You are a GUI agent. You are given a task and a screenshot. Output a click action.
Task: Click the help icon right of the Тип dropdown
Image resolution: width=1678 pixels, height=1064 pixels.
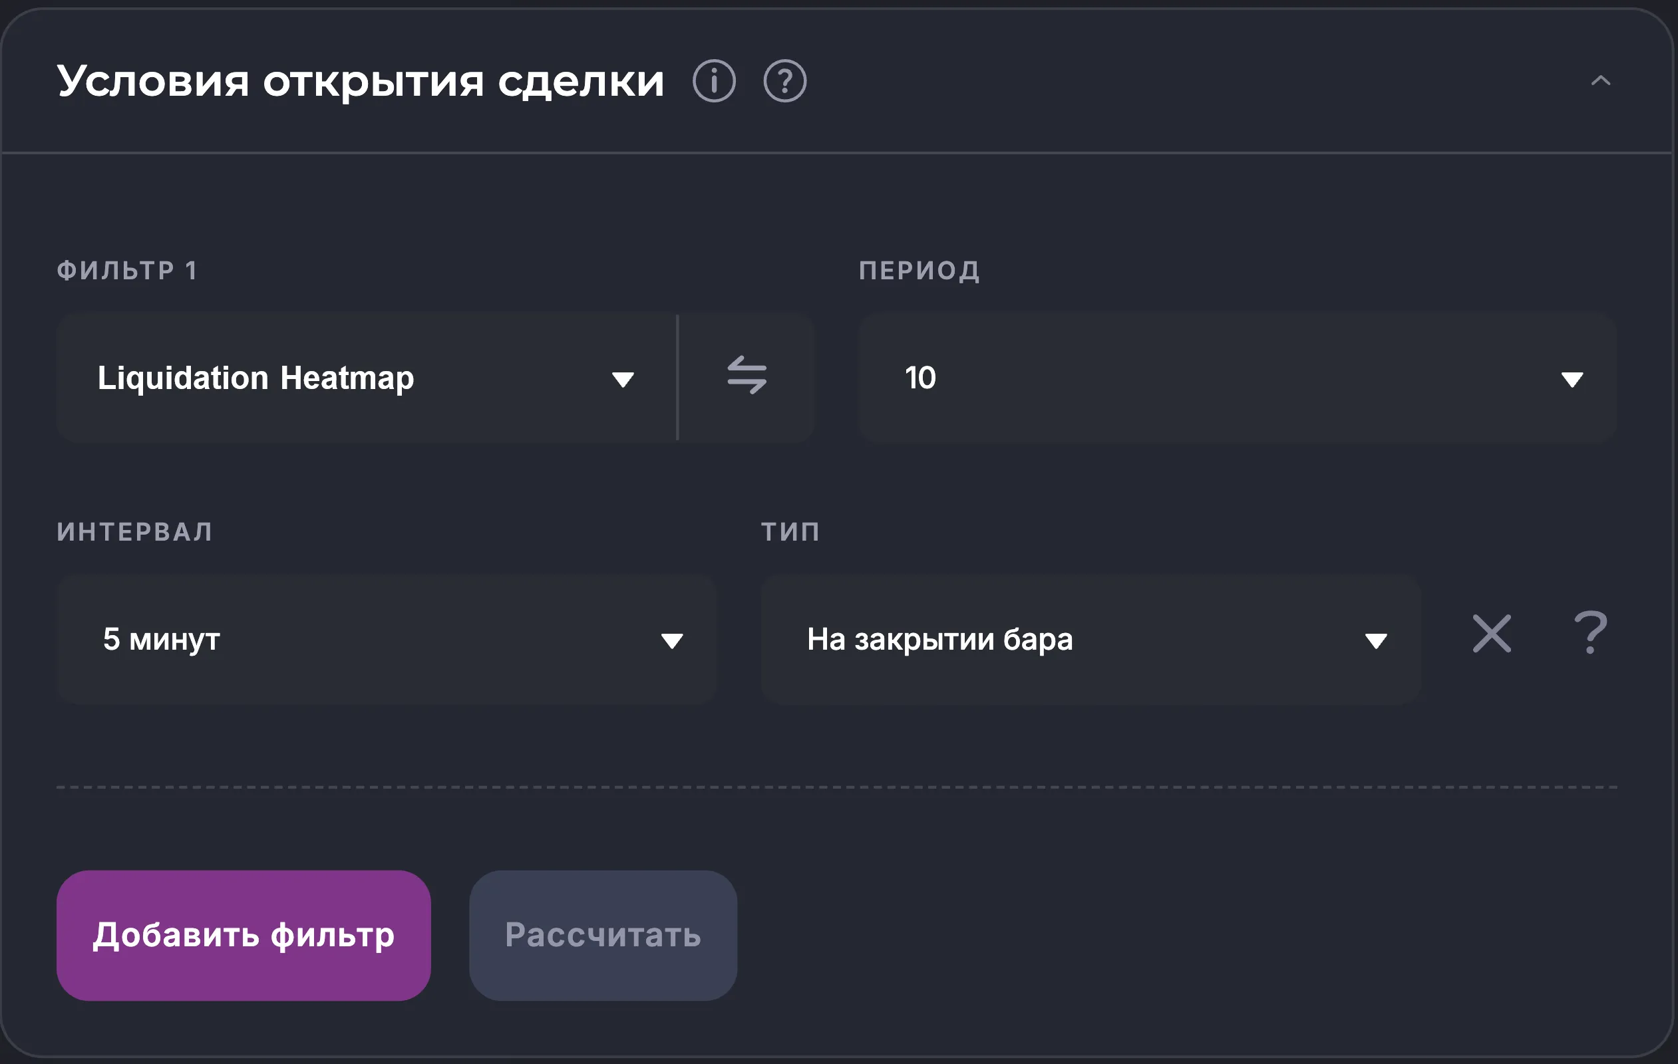click(1591, 634)
